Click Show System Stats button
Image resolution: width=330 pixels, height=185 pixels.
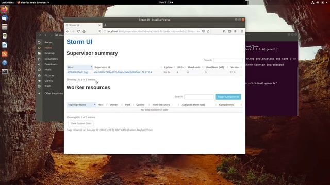[81, 123]
